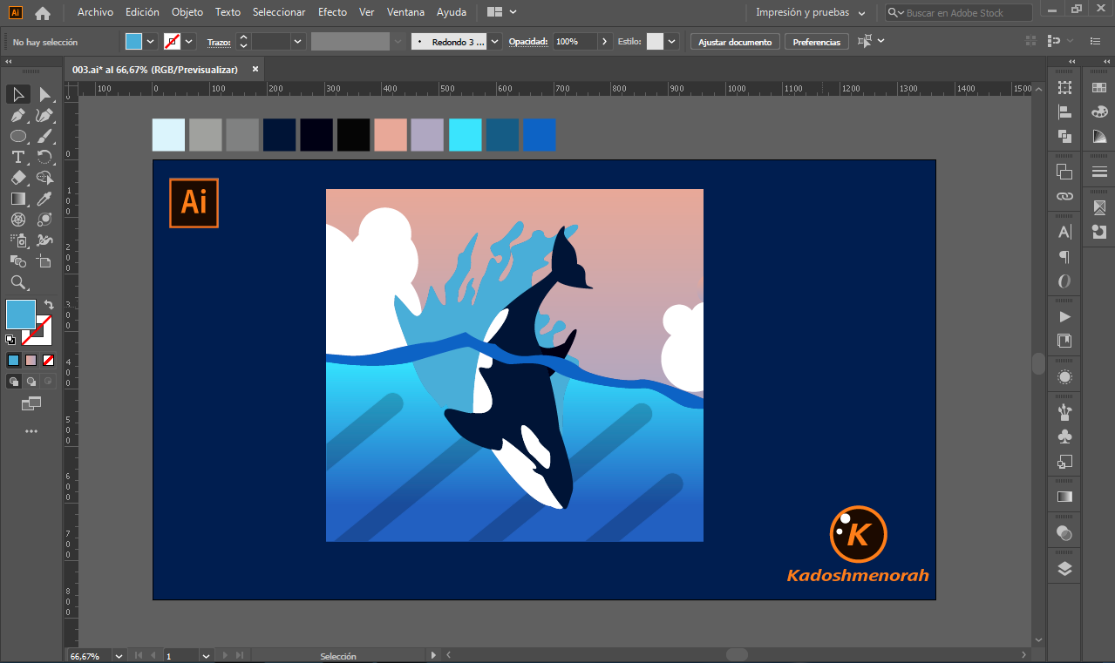This screenshot has height=663, width=1115.
Task: Swap fill and stroke colors
Action: (x=49, y=305)
